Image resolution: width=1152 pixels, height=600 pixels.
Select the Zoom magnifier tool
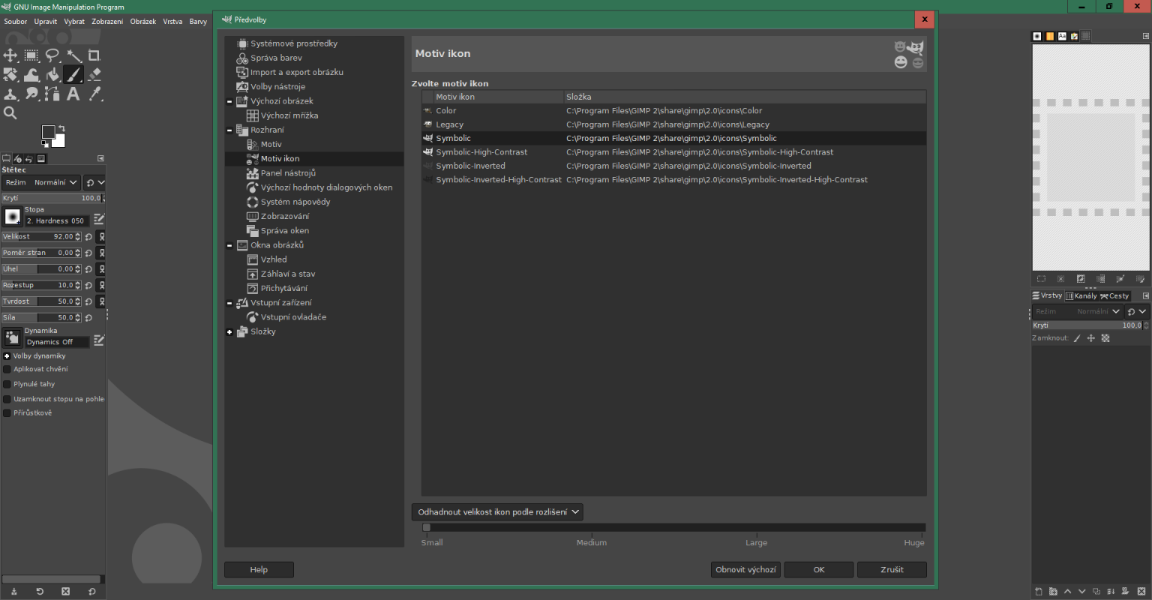(10, 113)
